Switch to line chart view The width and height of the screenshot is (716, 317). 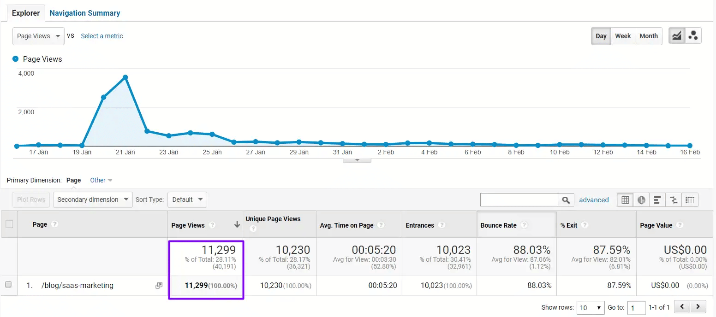point(676,35)
